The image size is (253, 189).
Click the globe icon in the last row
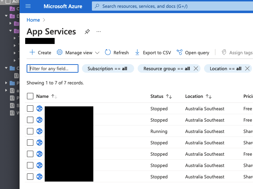pos(39,177)
